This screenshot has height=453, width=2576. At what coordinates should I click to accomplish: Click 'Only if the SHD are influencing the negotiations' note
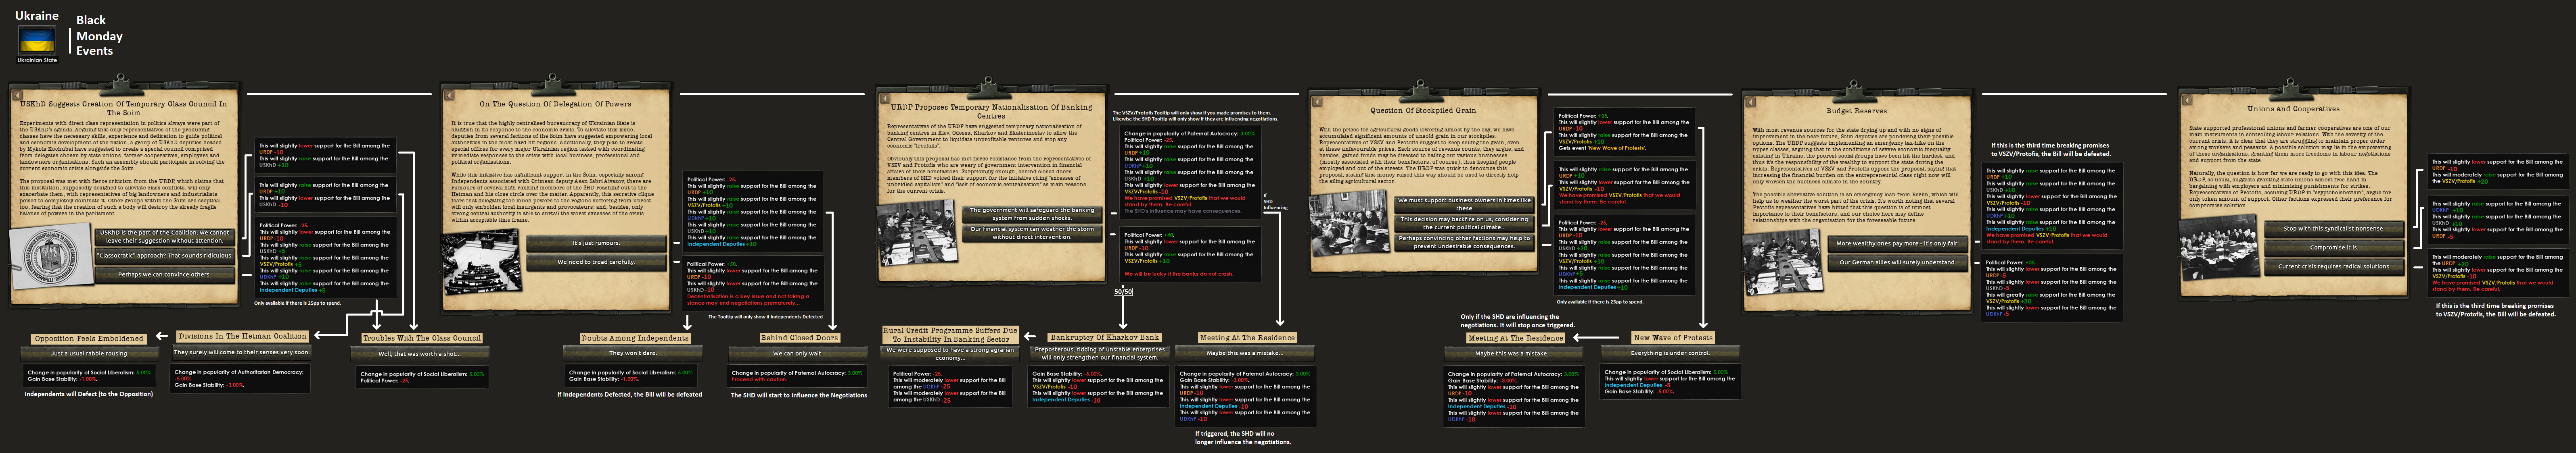coord(1518,321)
